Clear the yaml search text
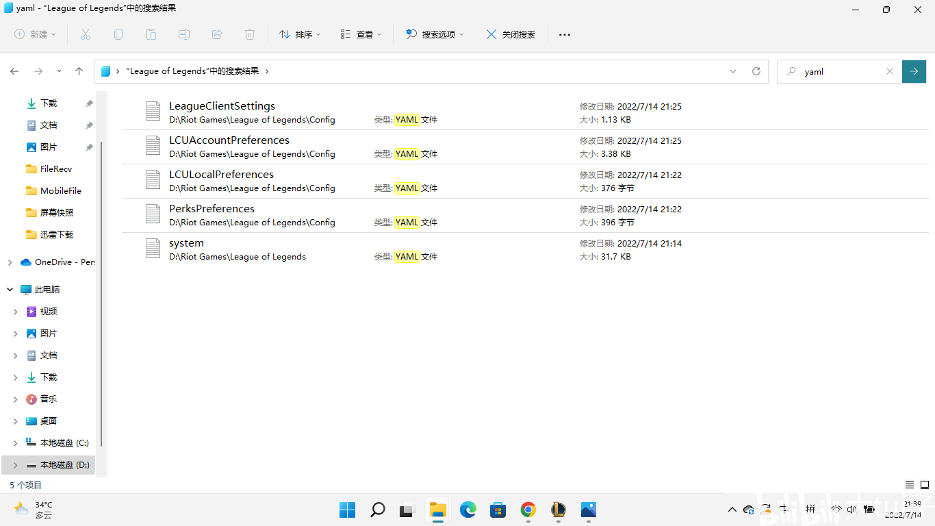 [x=890, y=71]
